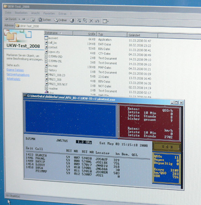Click the delete X toolbar icon
Screen dimensions: 201x205
[x=91, y=21]
